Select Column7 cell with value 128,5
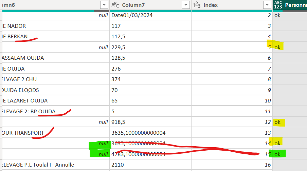The image size is (307, 171). pyautogui.click(x=150, y=58)
